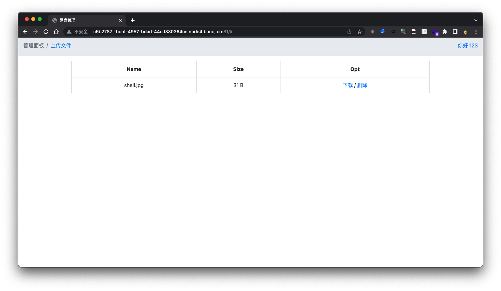Image resolution: width=501 pixels, height=291 pixels.
Task: Click the browser back arrow
Action: [x=25, y=32]
